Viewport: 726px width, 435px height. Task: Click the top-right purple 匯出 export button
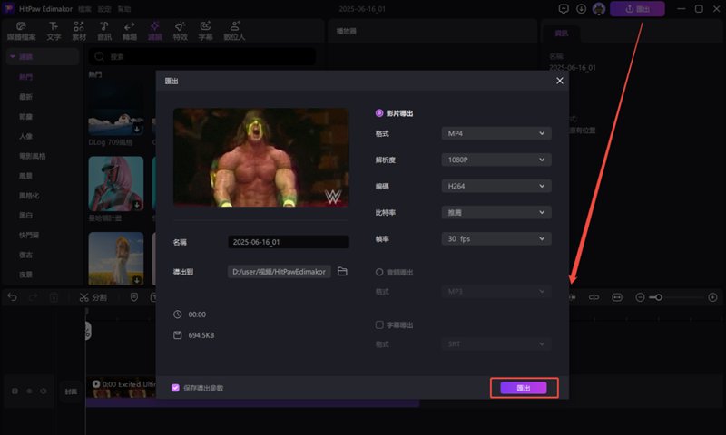[637, 9]
